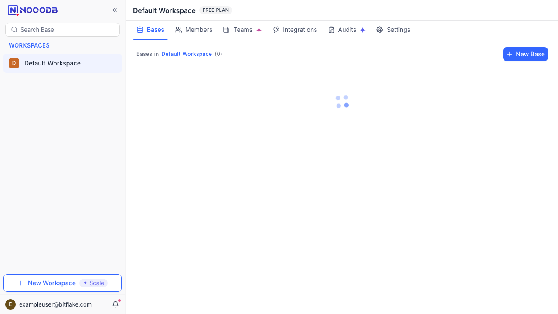558x314 pixels.
Task: Click the pink sparkle beside Teams
Action: (259, 30)
